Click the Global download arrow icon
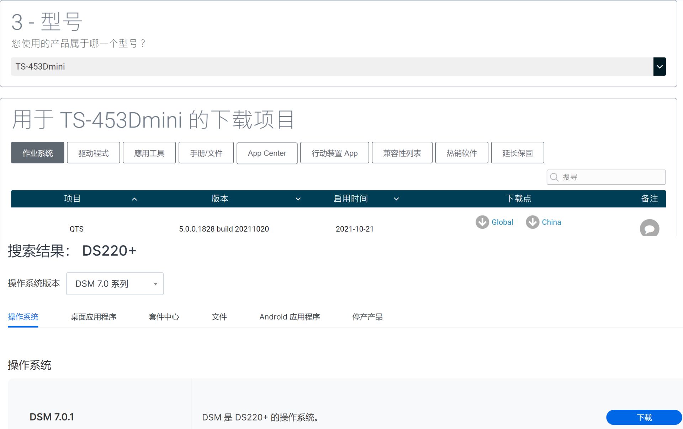Screen dimensions: 683x429 tap(482, 222)
